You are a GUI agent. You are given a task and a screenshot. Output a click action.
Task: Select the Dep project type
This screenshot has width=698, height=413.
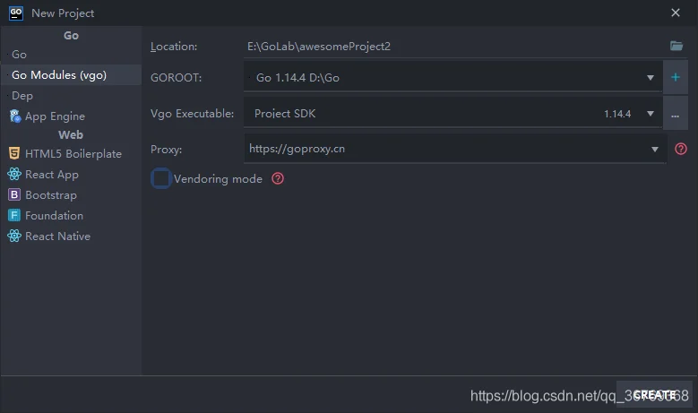click(71, 96)
